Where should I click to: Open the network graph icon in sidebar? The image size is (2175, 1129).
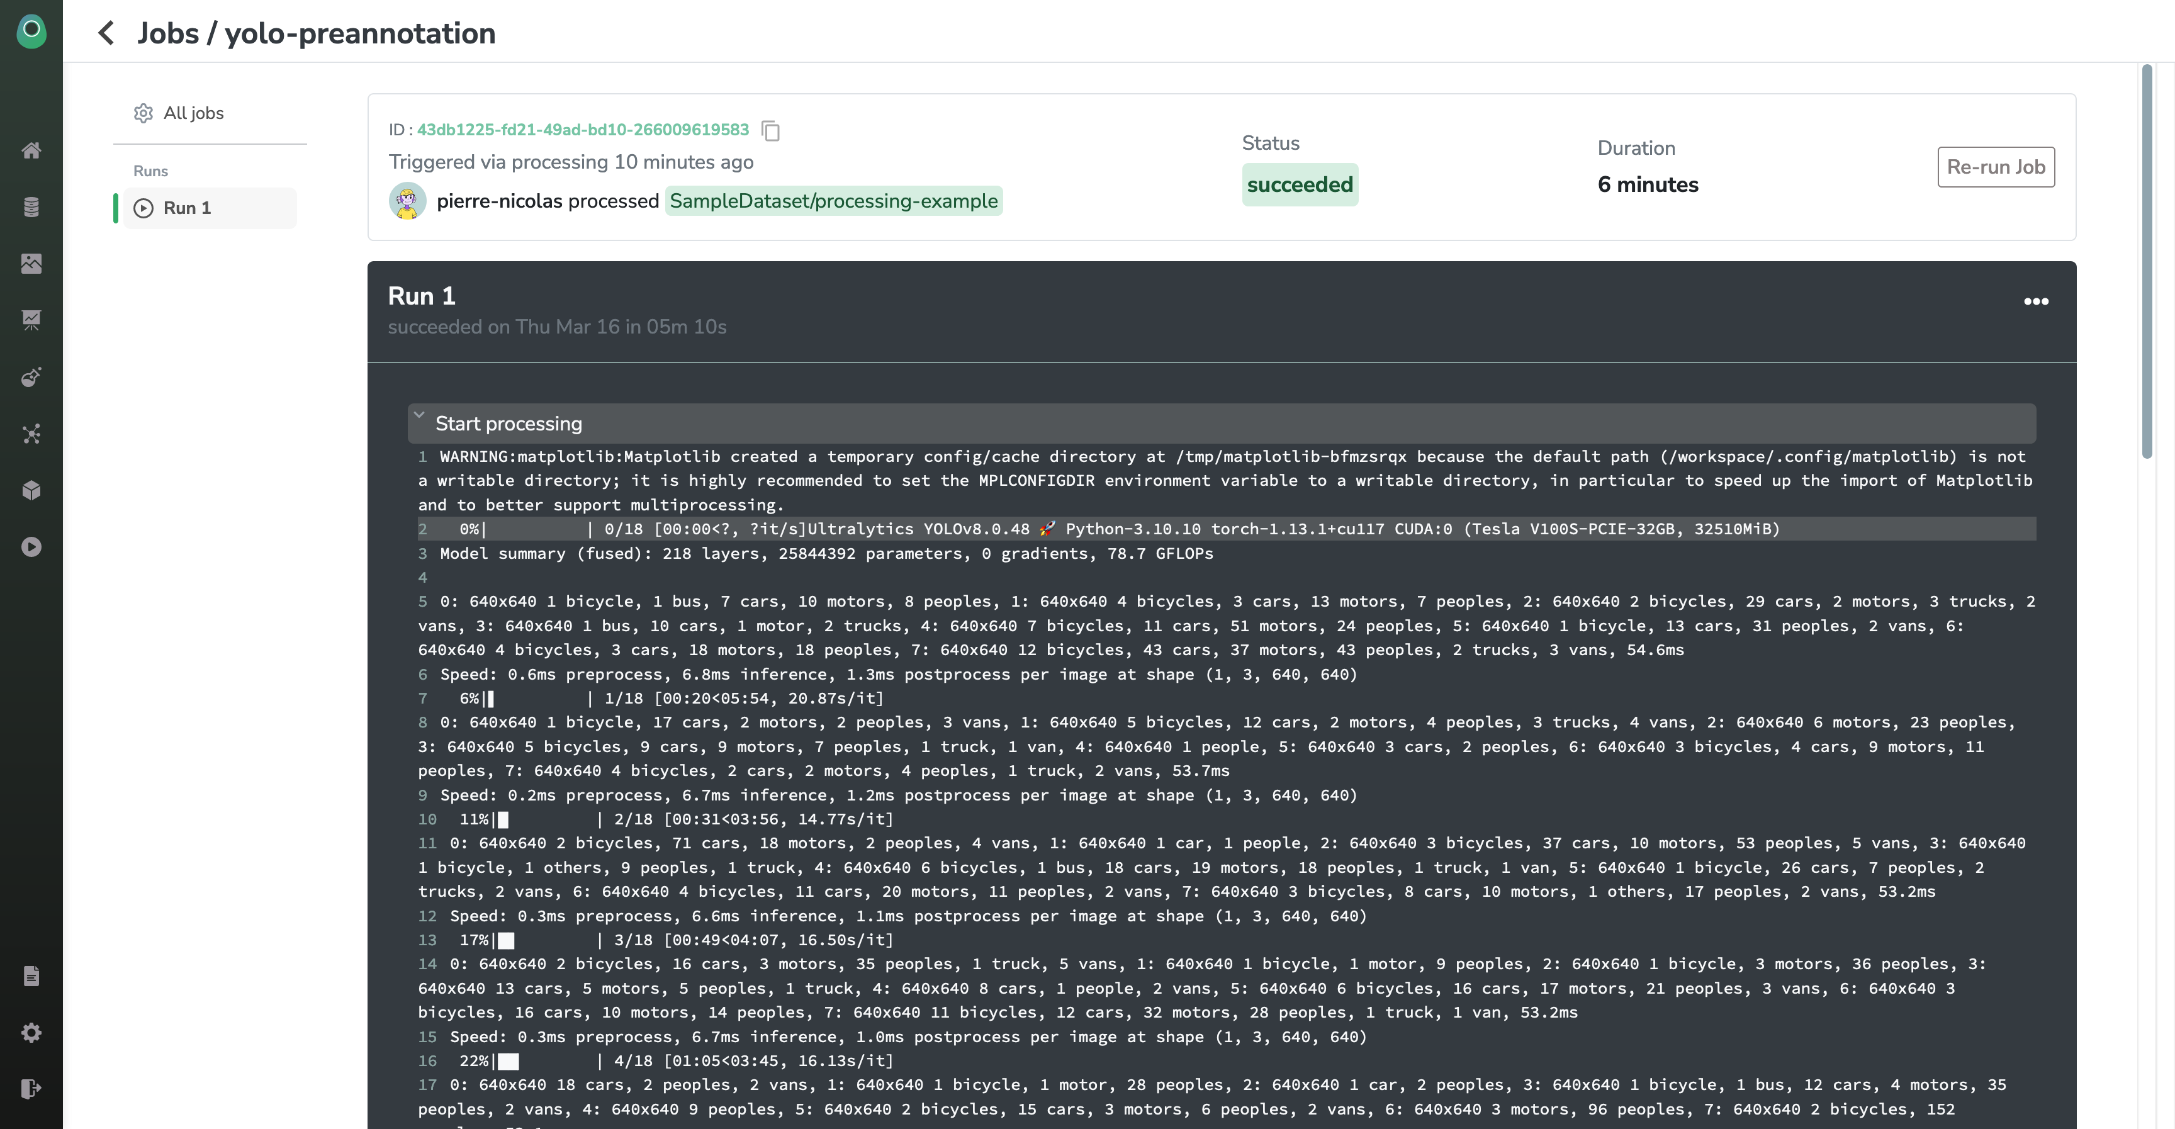pyautogui.click(x=31, y=434)
